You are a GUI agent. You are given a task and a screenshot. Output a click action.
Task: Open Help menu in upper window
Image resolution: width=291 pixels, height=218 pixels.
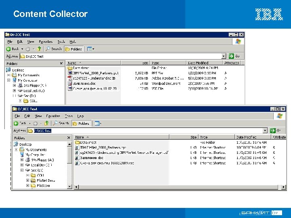coord(73,42)
